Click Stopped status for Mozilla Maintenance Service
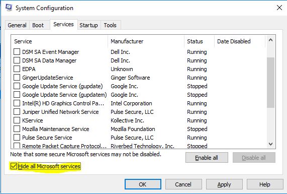Image resolution: width=287 pixels, height=194 pixels. [x=197, y=129]
